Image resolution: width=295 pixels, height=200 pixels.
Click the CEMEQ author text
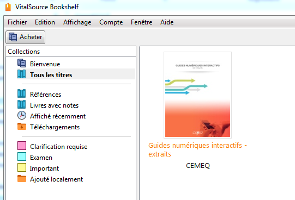198,166
